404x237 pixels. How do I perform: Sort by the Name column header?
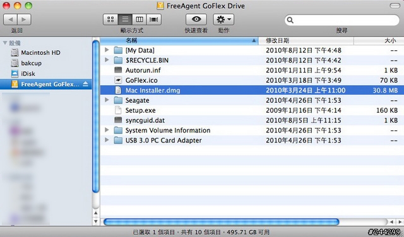(179, 41)
